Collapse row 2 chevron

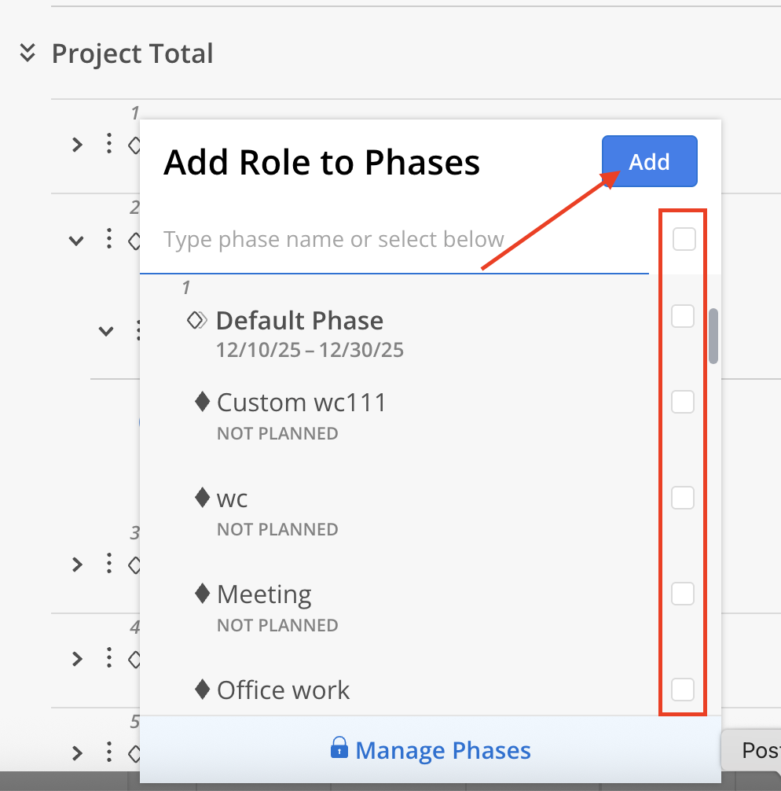[x=76, y=241]
